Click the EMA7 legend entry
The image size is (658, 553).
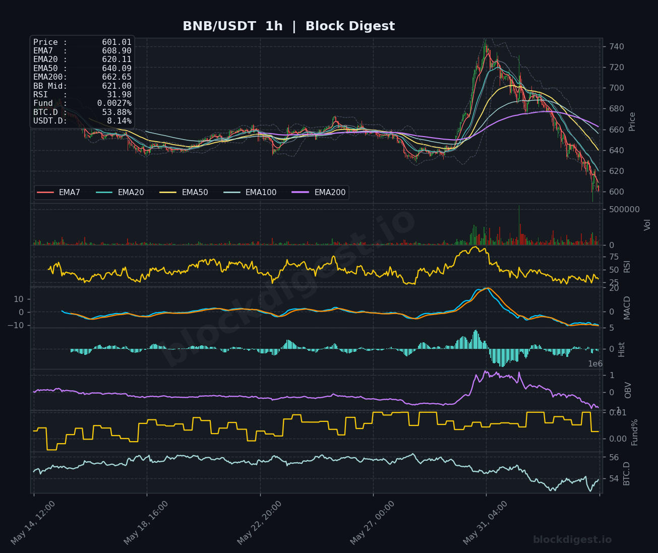coord(58,193)
